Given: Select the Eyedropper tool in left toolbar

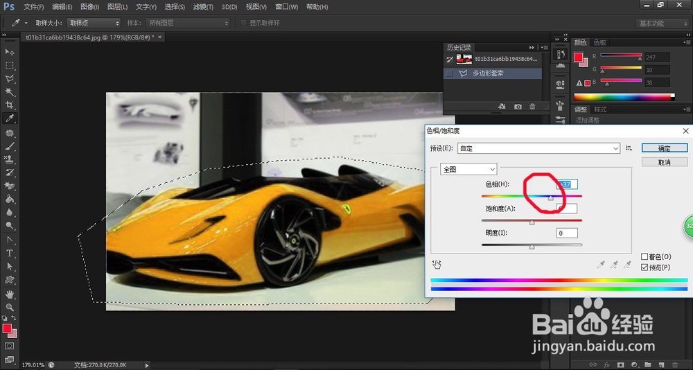Looking at the screenshot, I should tap(9, 118).
